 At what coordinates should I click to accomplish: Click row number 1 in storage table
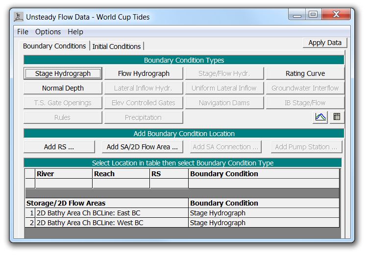point(30,213)
